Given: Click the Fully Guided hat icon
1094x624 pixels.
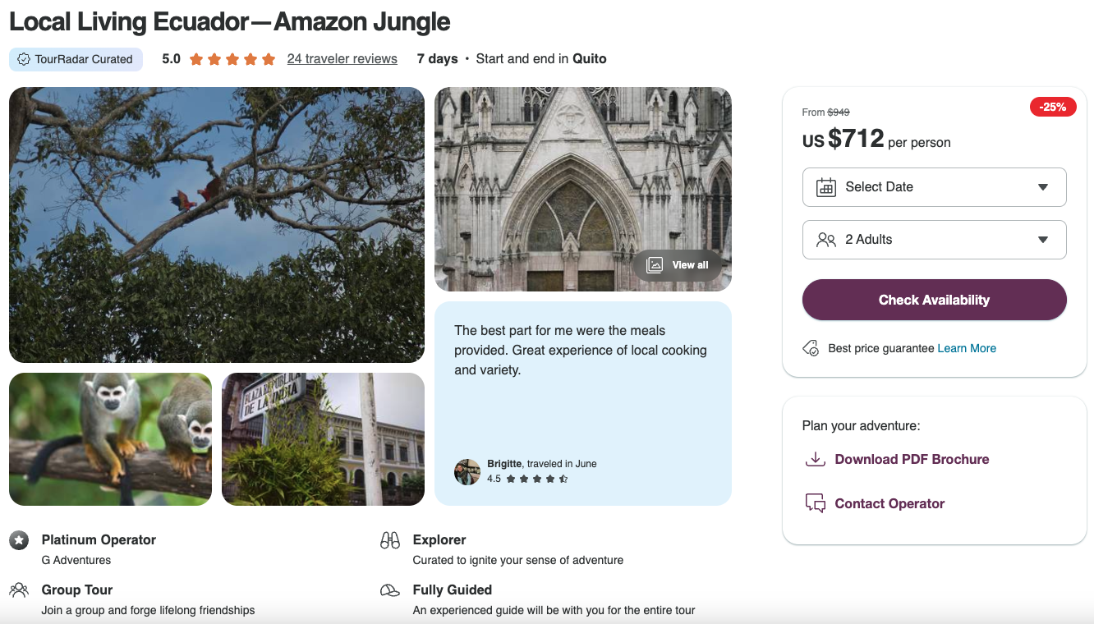Looking at the screenshot, I should tap(390, 590).
